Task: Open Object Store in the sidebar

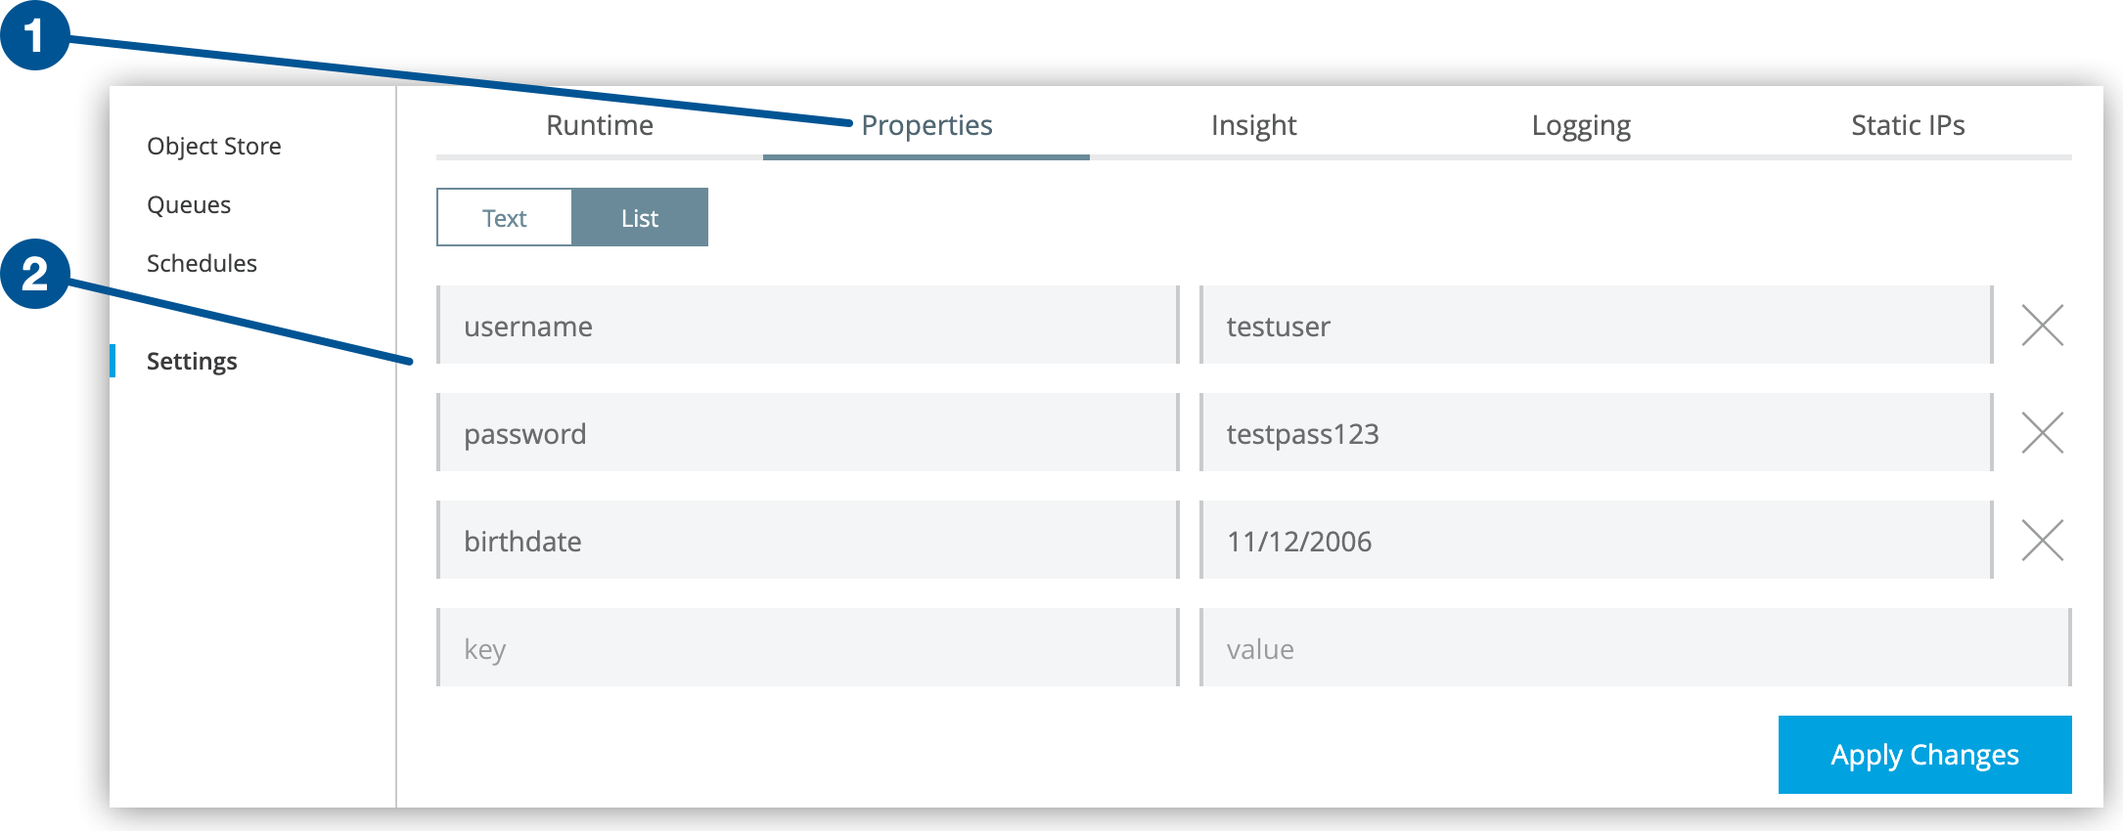Action: [214, 146]
